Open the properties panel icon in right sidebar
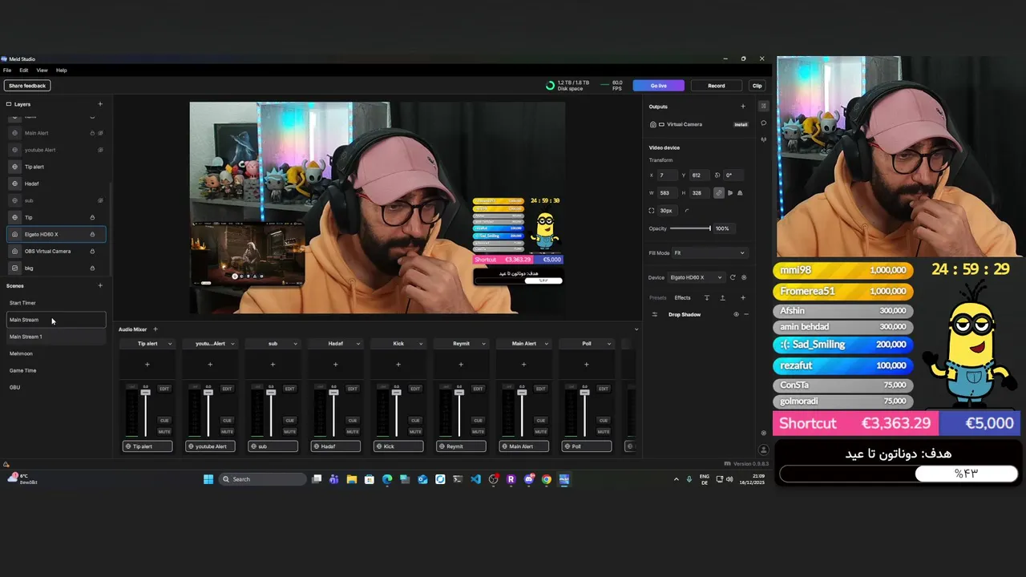Viewport: 1026px width, 577px height. [763, 107]
